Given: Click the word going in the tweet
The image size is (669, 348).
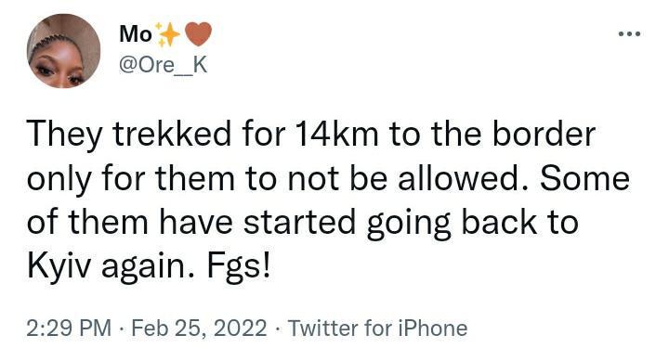Looking at the screenshot, I should click(x=408, y=225).
